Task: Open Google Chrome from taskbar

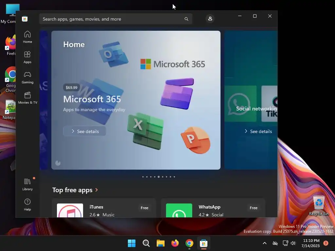Action: point(189,243)
